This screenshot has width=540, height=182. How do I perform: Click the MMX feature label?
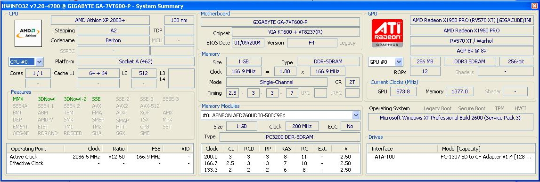pyautogui.click(x=18, y=99)
